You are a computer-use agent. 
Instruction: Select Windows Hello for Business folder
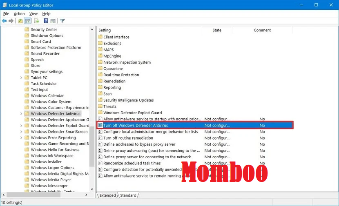(55, 150)
